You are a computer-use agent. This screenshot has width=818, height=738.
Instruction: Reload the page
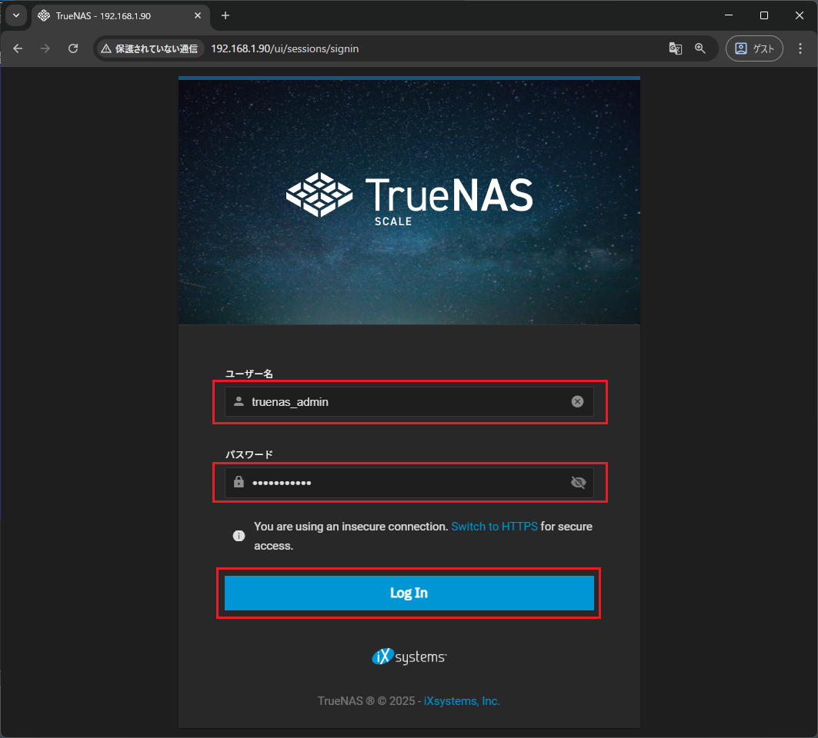(73, 48)
